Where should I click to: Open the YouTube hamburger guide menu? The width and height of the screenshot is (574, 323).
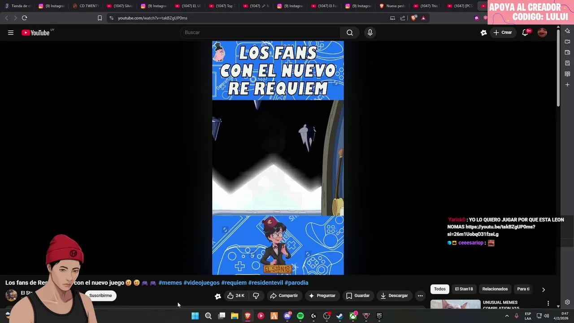point(10,32)
